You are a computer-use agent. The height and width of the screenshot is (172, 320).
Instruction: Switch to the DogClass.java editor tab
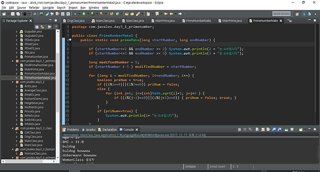(x=74, y=20)
